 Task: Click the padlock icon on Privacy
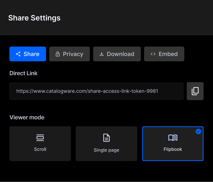click(x=58, y=54)
